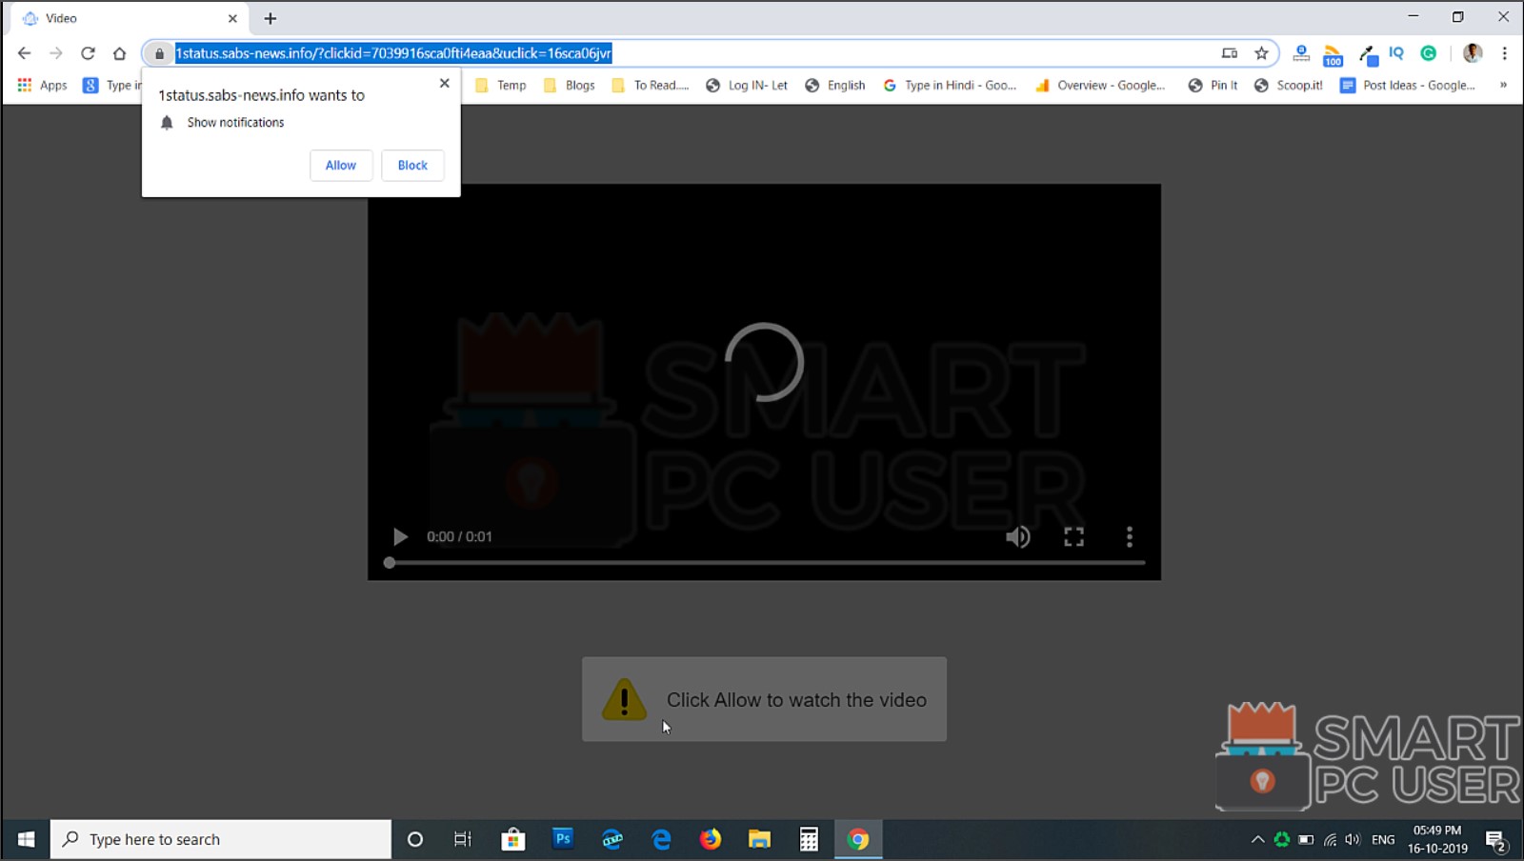This screenshot has width=1524, height=861.
Task: Click the video progress seek bar
Action: point(764,562)
